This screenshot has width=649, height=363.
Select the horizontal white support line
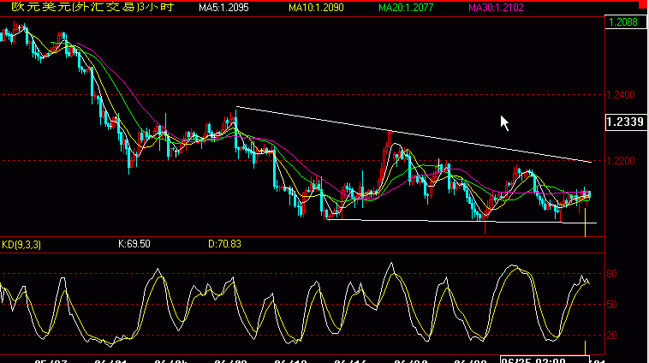pos(461,222)
